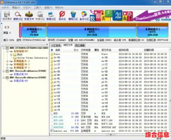The width and height of the screenshot is (171, 140).
Task: Open the Search Partition (搜索分区) tool
Action: coord(18,16)
